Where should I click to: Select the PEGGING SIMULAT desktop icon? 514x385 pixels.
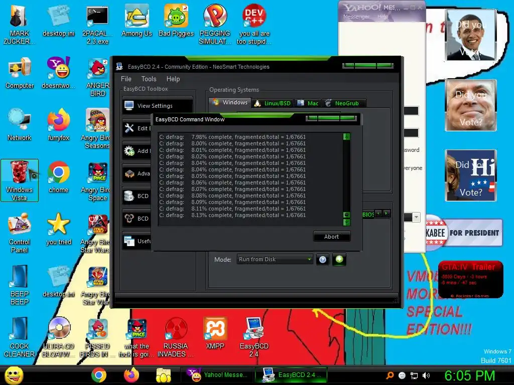[x=215, y=24]
